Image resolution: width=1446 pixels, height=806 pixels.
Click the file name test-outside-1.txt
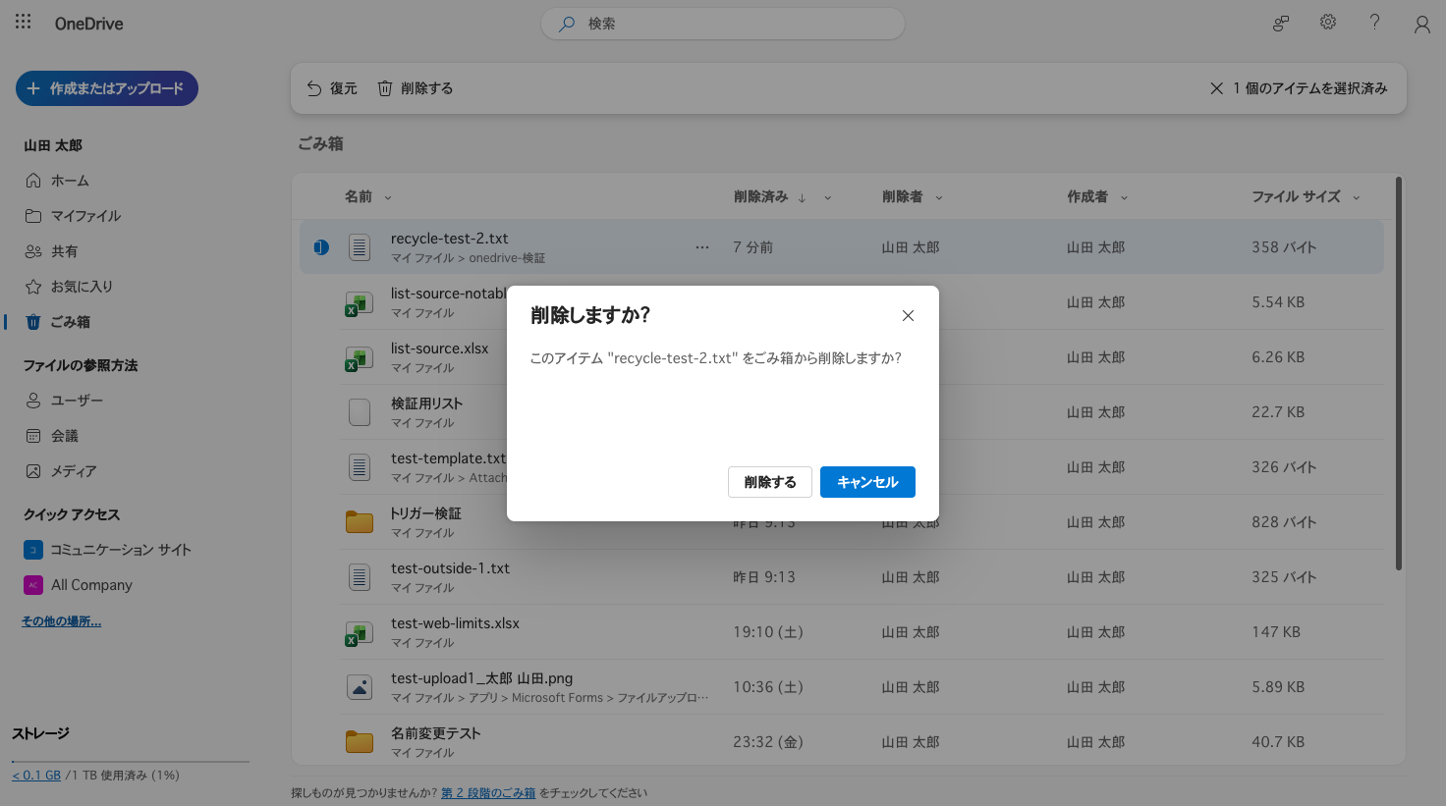point(450,568)
